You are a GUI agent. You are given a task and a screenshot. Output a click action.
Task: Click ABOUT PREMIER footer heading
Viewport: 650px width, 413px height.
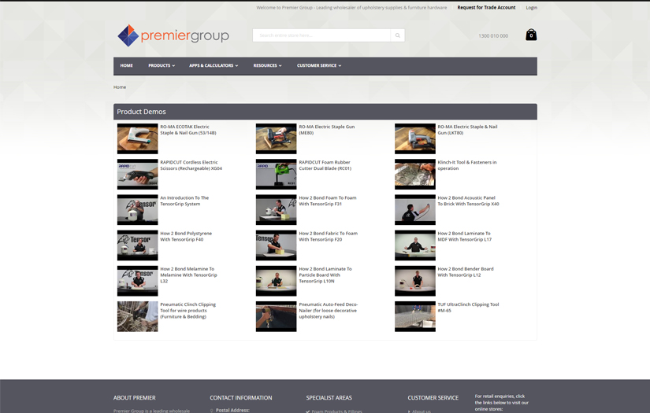(134, 398)
